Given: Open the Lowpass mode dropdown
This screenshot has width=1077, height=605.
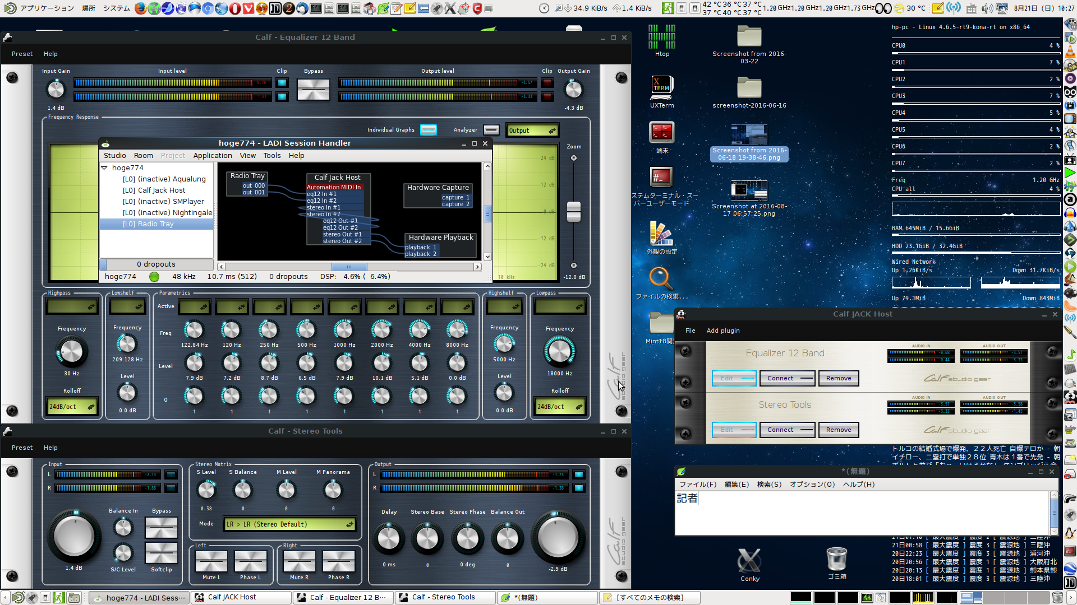Looking at the screenshot, I should tap(560, 306).
